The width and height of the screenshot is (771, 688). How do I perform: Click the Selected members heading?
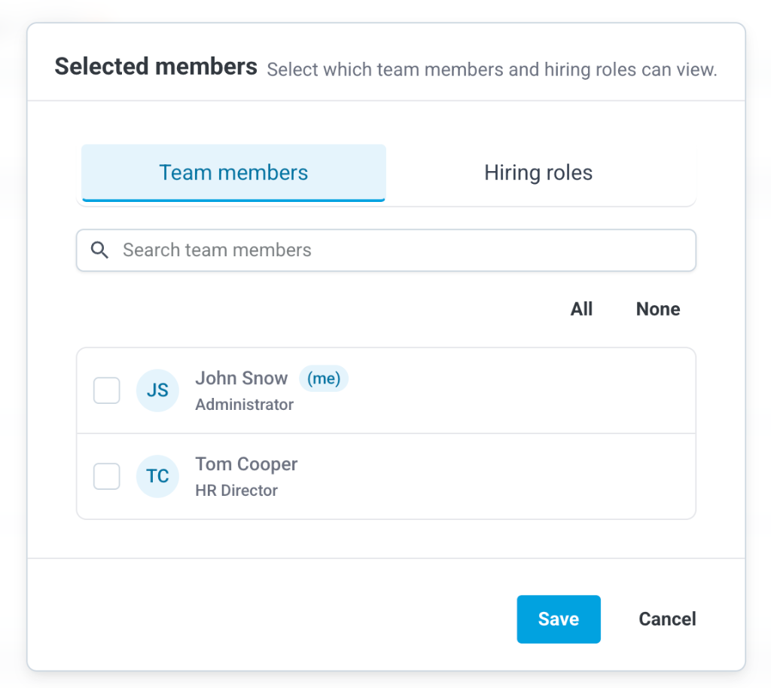pos(156,66)
